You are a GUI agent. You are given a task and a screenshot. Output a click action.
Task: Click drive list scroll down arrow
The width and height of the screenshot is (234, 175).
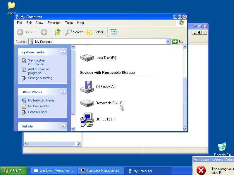185,129
